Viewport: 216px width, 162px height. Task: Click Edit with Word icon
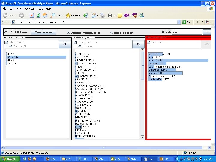tap(110, 15)
